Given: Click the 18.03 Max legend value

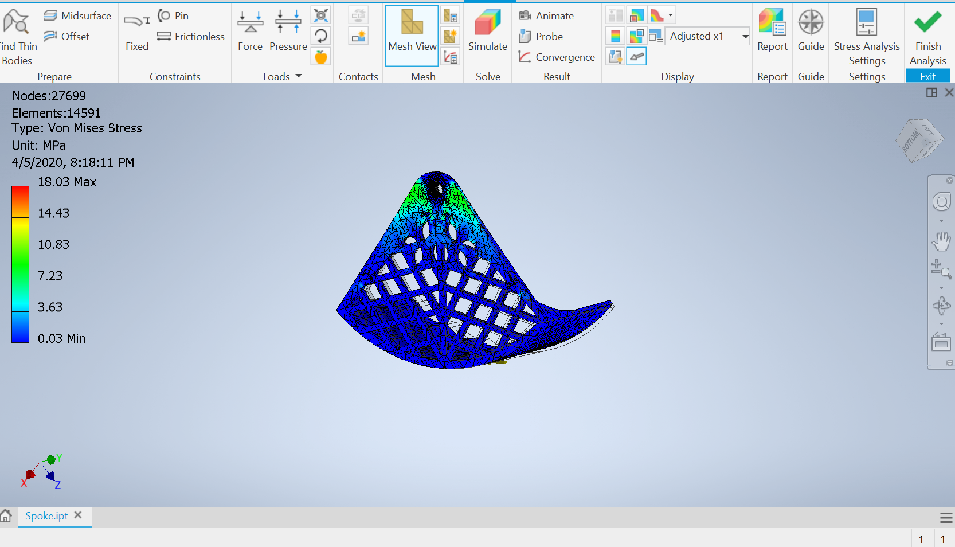Looking at the screenshot, I should (67, 182).
